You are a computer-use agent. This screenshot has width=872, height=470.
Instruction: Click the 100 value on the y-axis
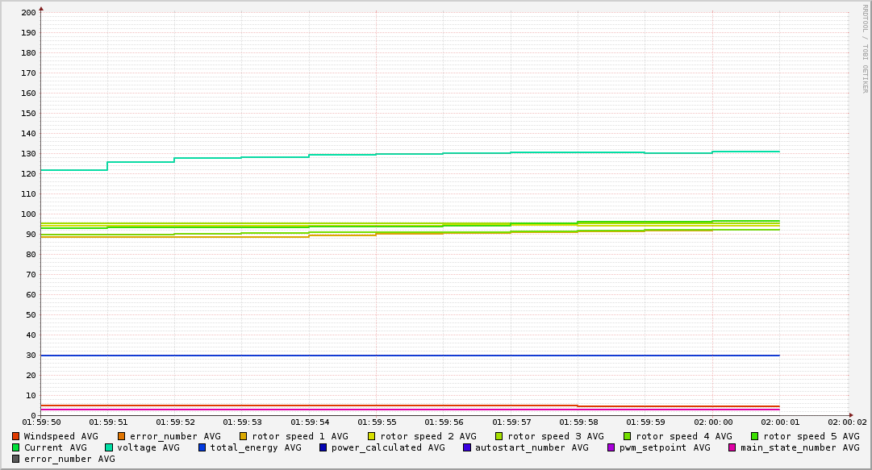(28, 214)
